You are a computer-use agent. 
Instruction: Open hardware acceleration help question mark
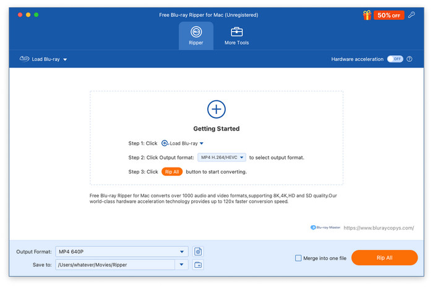(409, 59)
